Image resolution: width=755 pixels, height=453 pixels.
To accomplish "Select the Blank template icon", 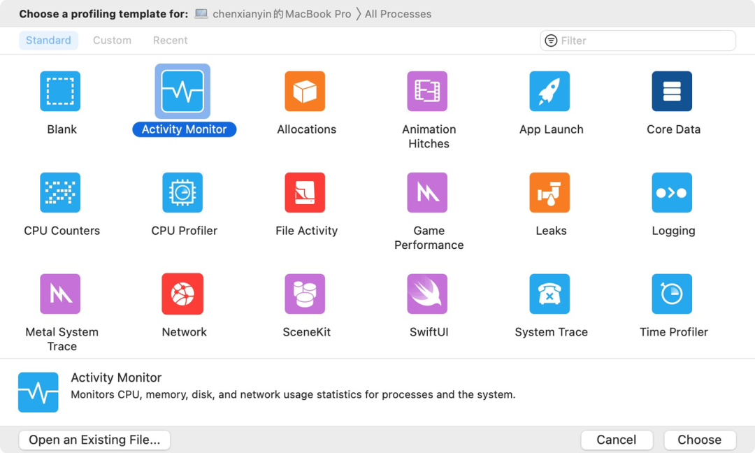I will (x=60, y=92).
